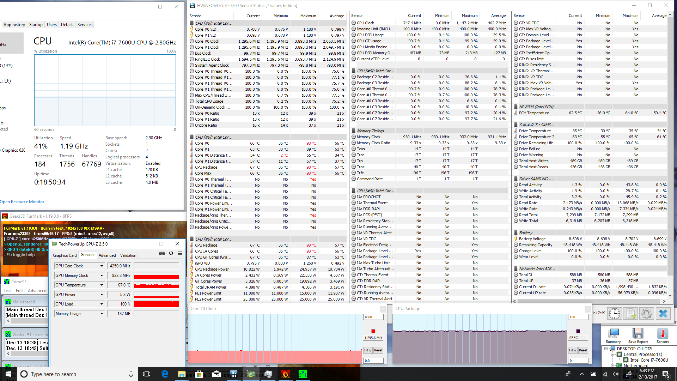This screenshot has height=381, width=677.
Task: Click Reset on CPU Package graph
Action: pos(583,350)
